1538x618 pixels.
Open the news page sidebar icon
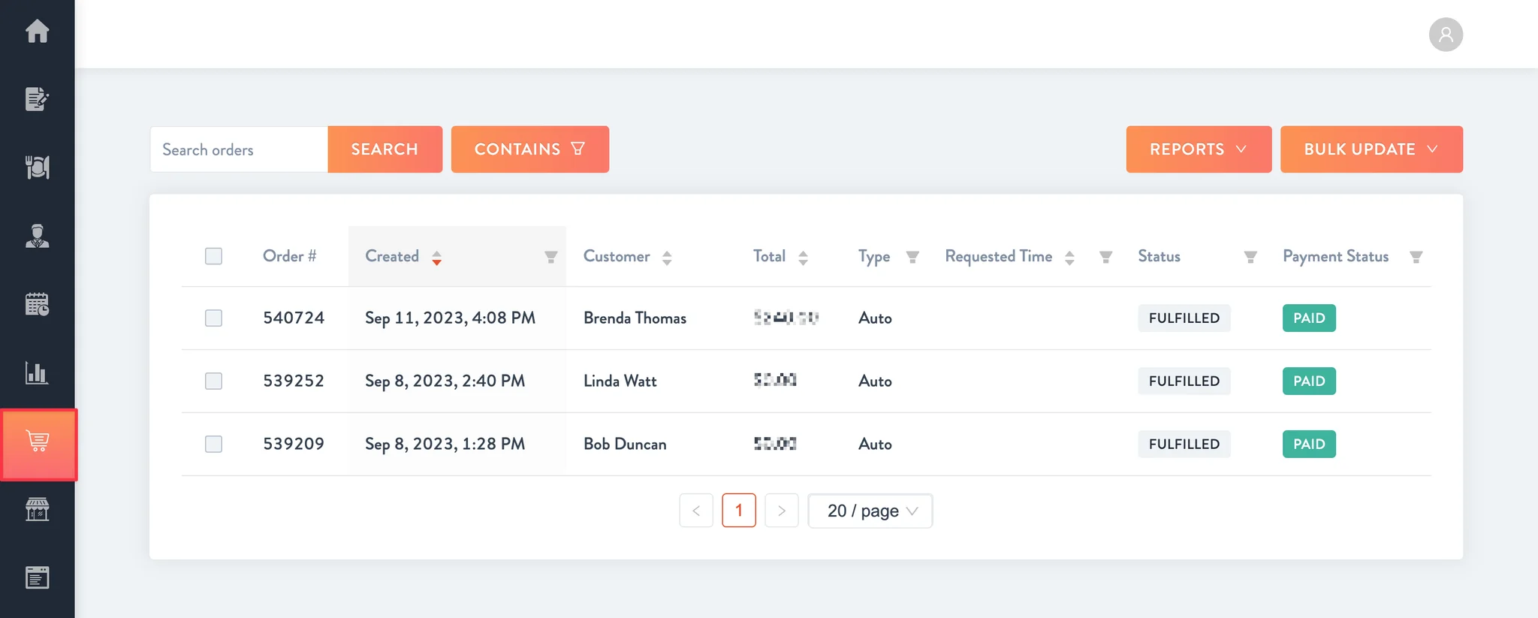[x=37, y=577]
